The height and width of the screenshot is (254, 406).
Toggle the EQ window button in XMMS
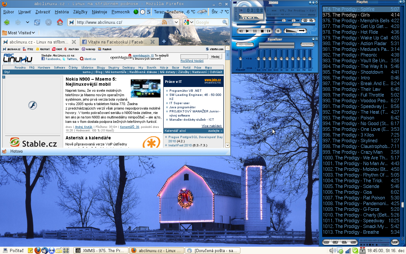[305, 20]
